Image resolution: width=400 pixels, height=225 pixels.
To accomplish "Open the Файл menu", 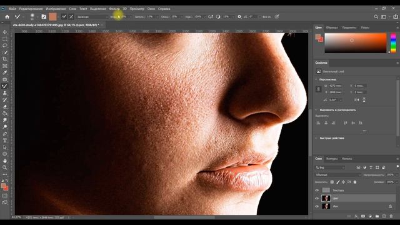I will click(12, 9).
